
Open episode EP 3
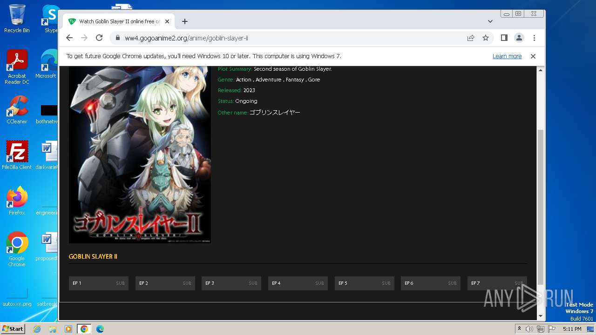(x=231, y=283)
